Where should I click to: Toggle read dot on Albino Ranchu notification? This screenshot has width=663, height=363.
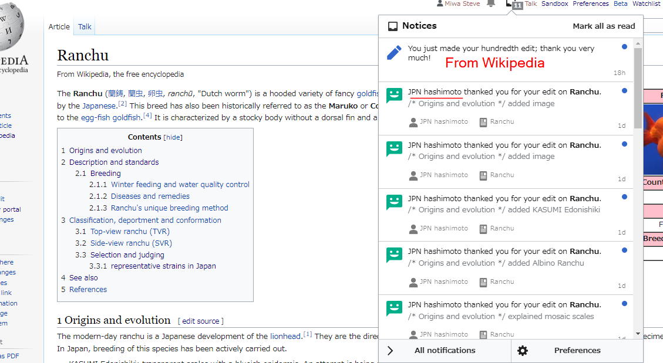(624, 250)
